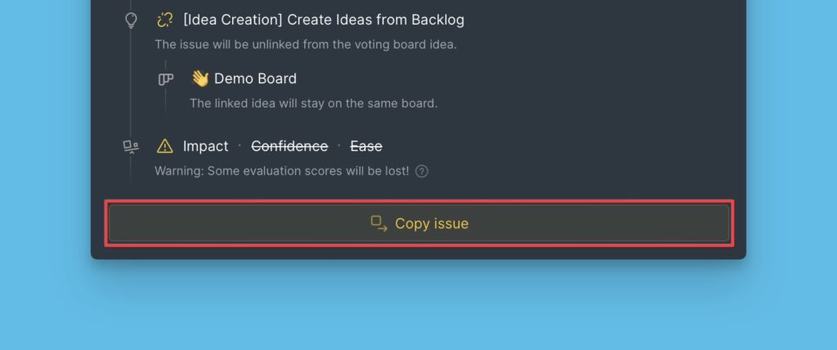Screen dimensions: 837x350
Task: Click the dot separator between Confidence and Ease
Action: [x=339, y=147]
